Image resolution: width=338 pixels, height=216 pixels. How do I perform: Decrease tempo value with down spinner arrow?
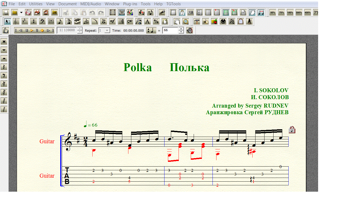point(181,32)
